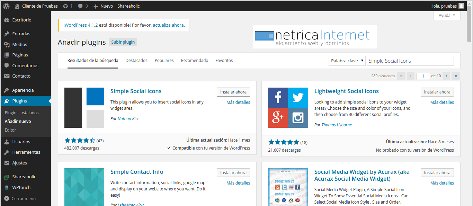Click the page's vertical scrollbar thumb
Image resolution: width=473 pixels, height=206 pixels.
tap(470, 24)
